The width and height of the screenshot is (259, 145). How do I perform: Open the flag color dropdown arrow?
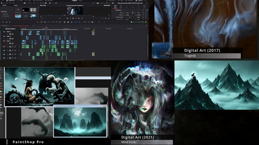click(77, 22)
